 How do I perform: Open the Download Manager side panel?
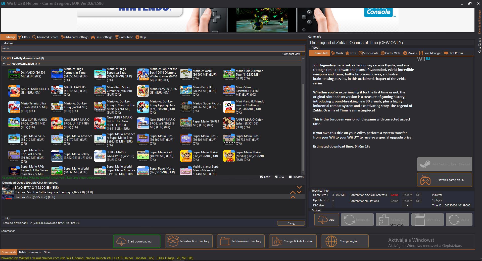tap(479, 22)
